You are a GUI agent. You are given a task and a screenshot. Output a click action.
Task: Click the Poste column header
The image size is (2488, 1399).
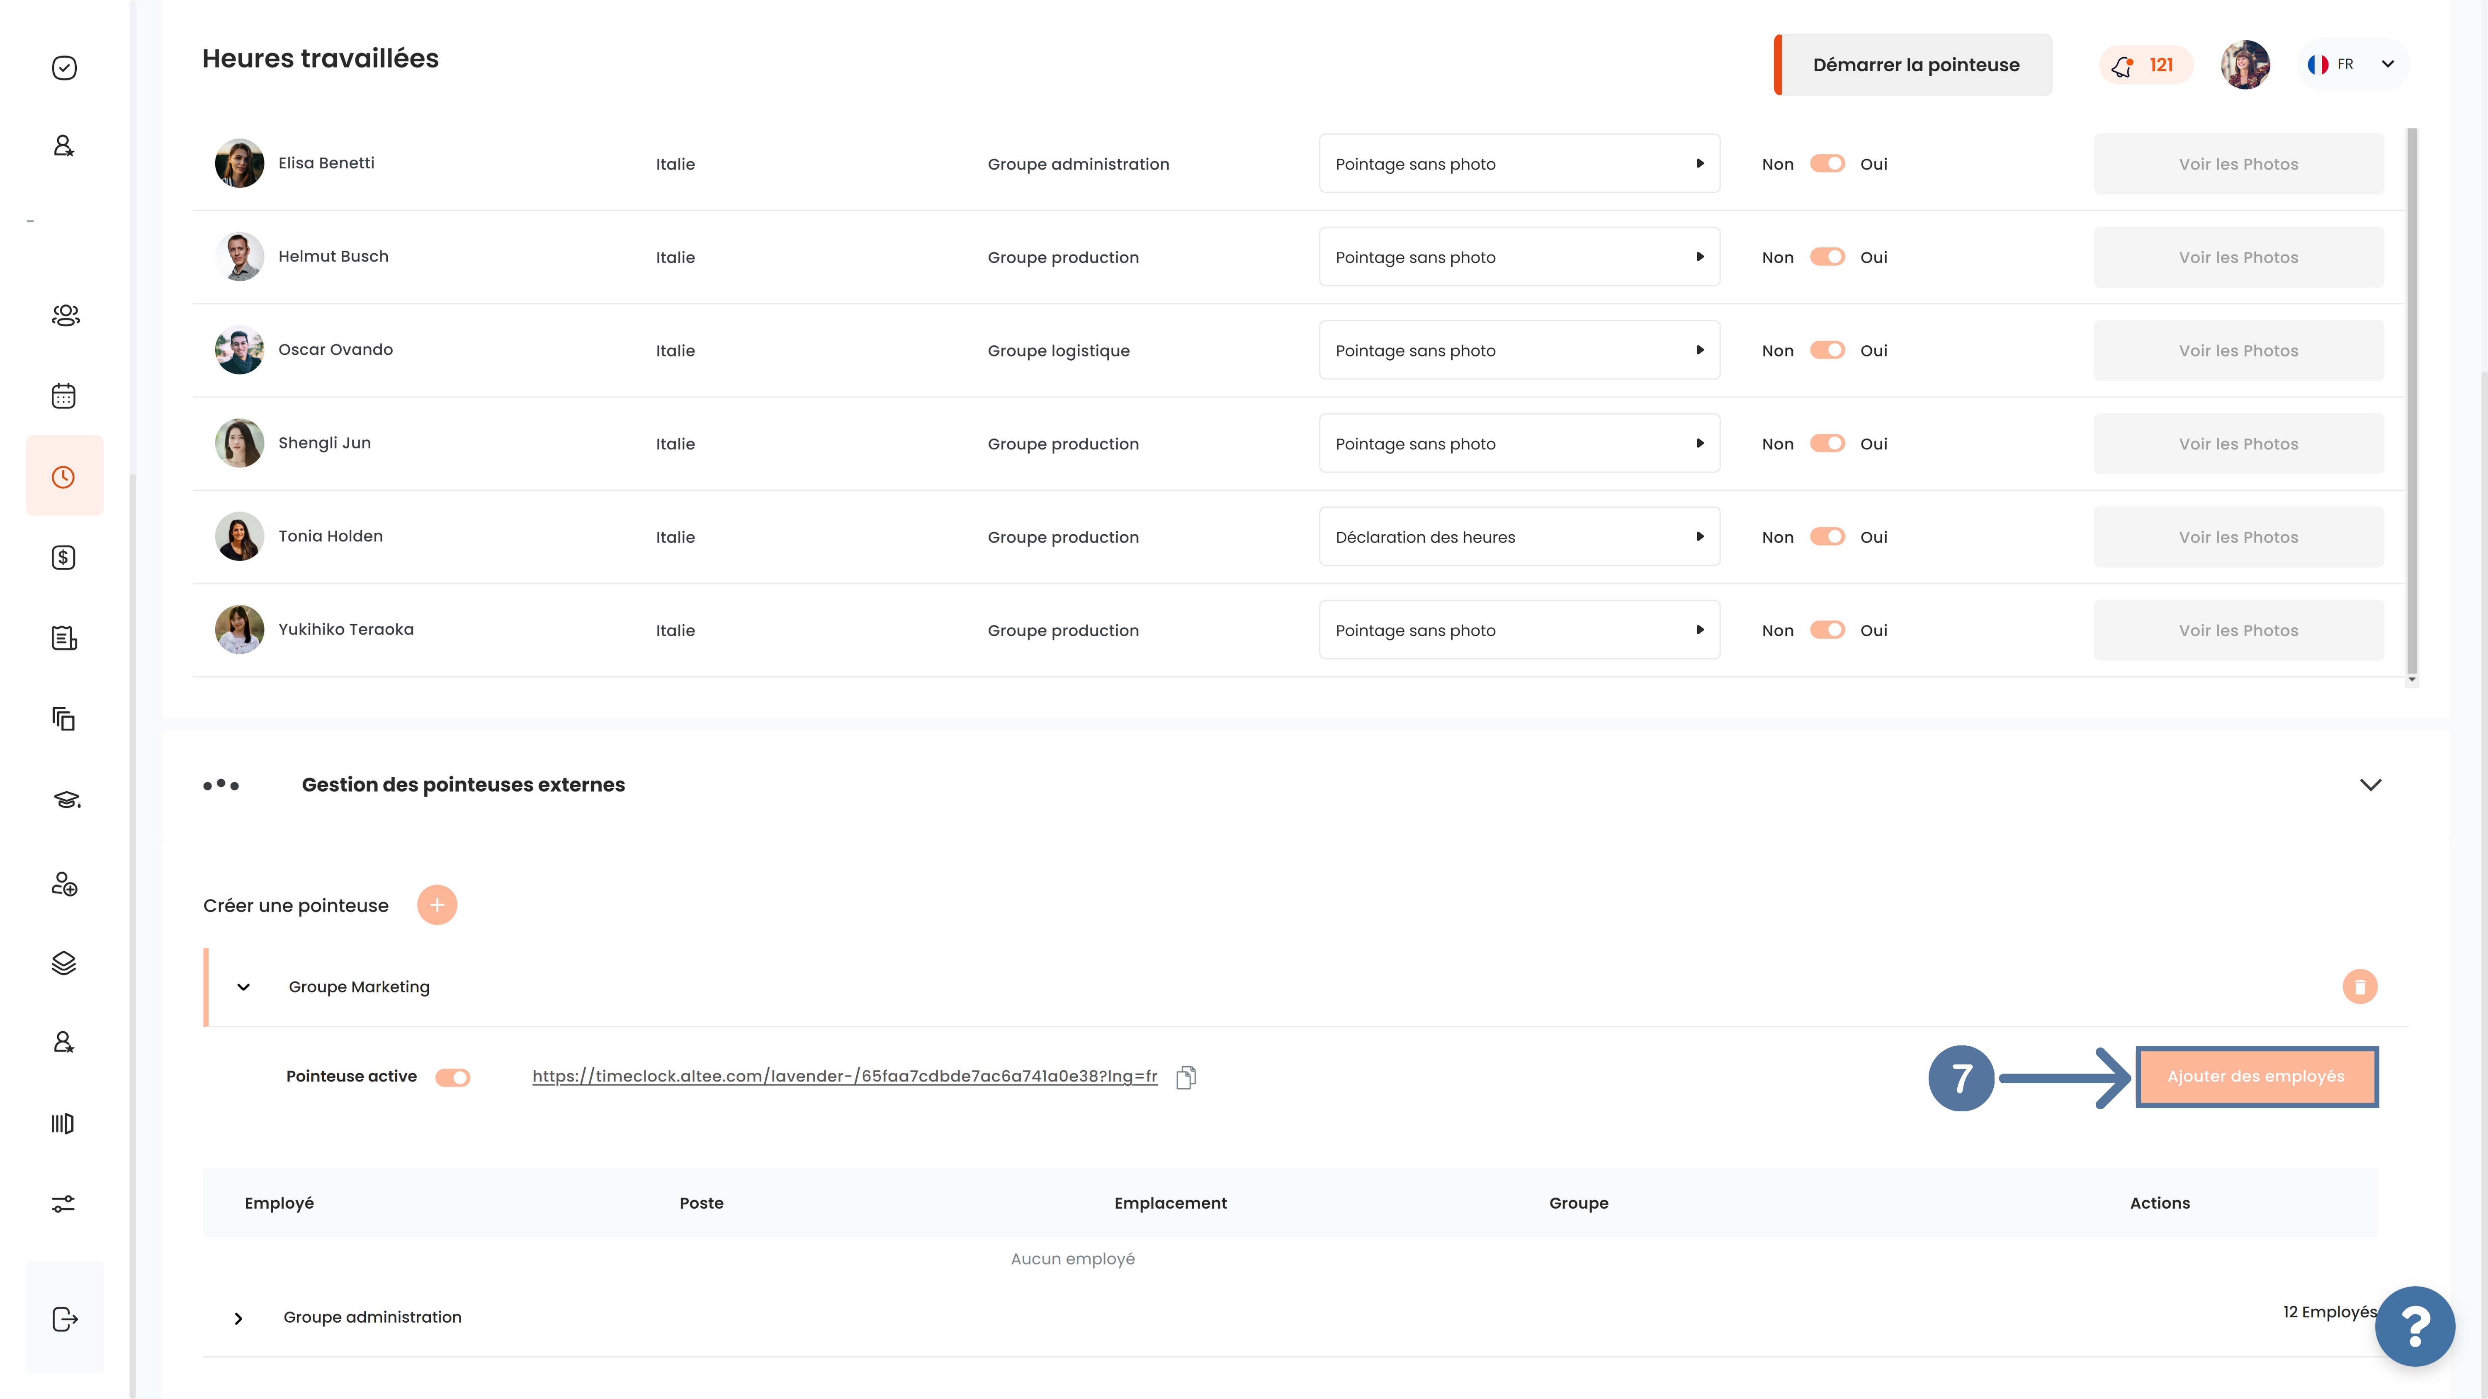[x=701, y=1203]
